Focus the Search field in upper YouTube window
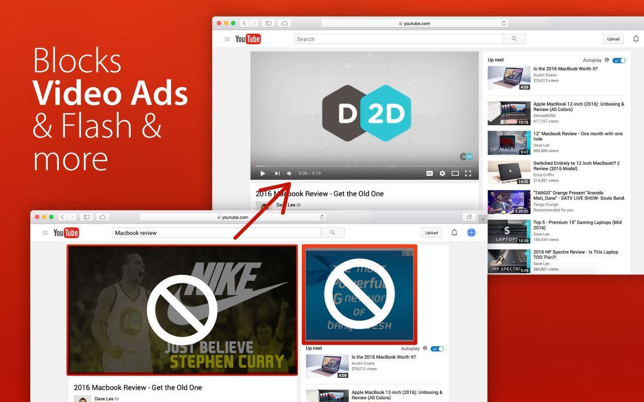The image size is (644, 402). 398,39
